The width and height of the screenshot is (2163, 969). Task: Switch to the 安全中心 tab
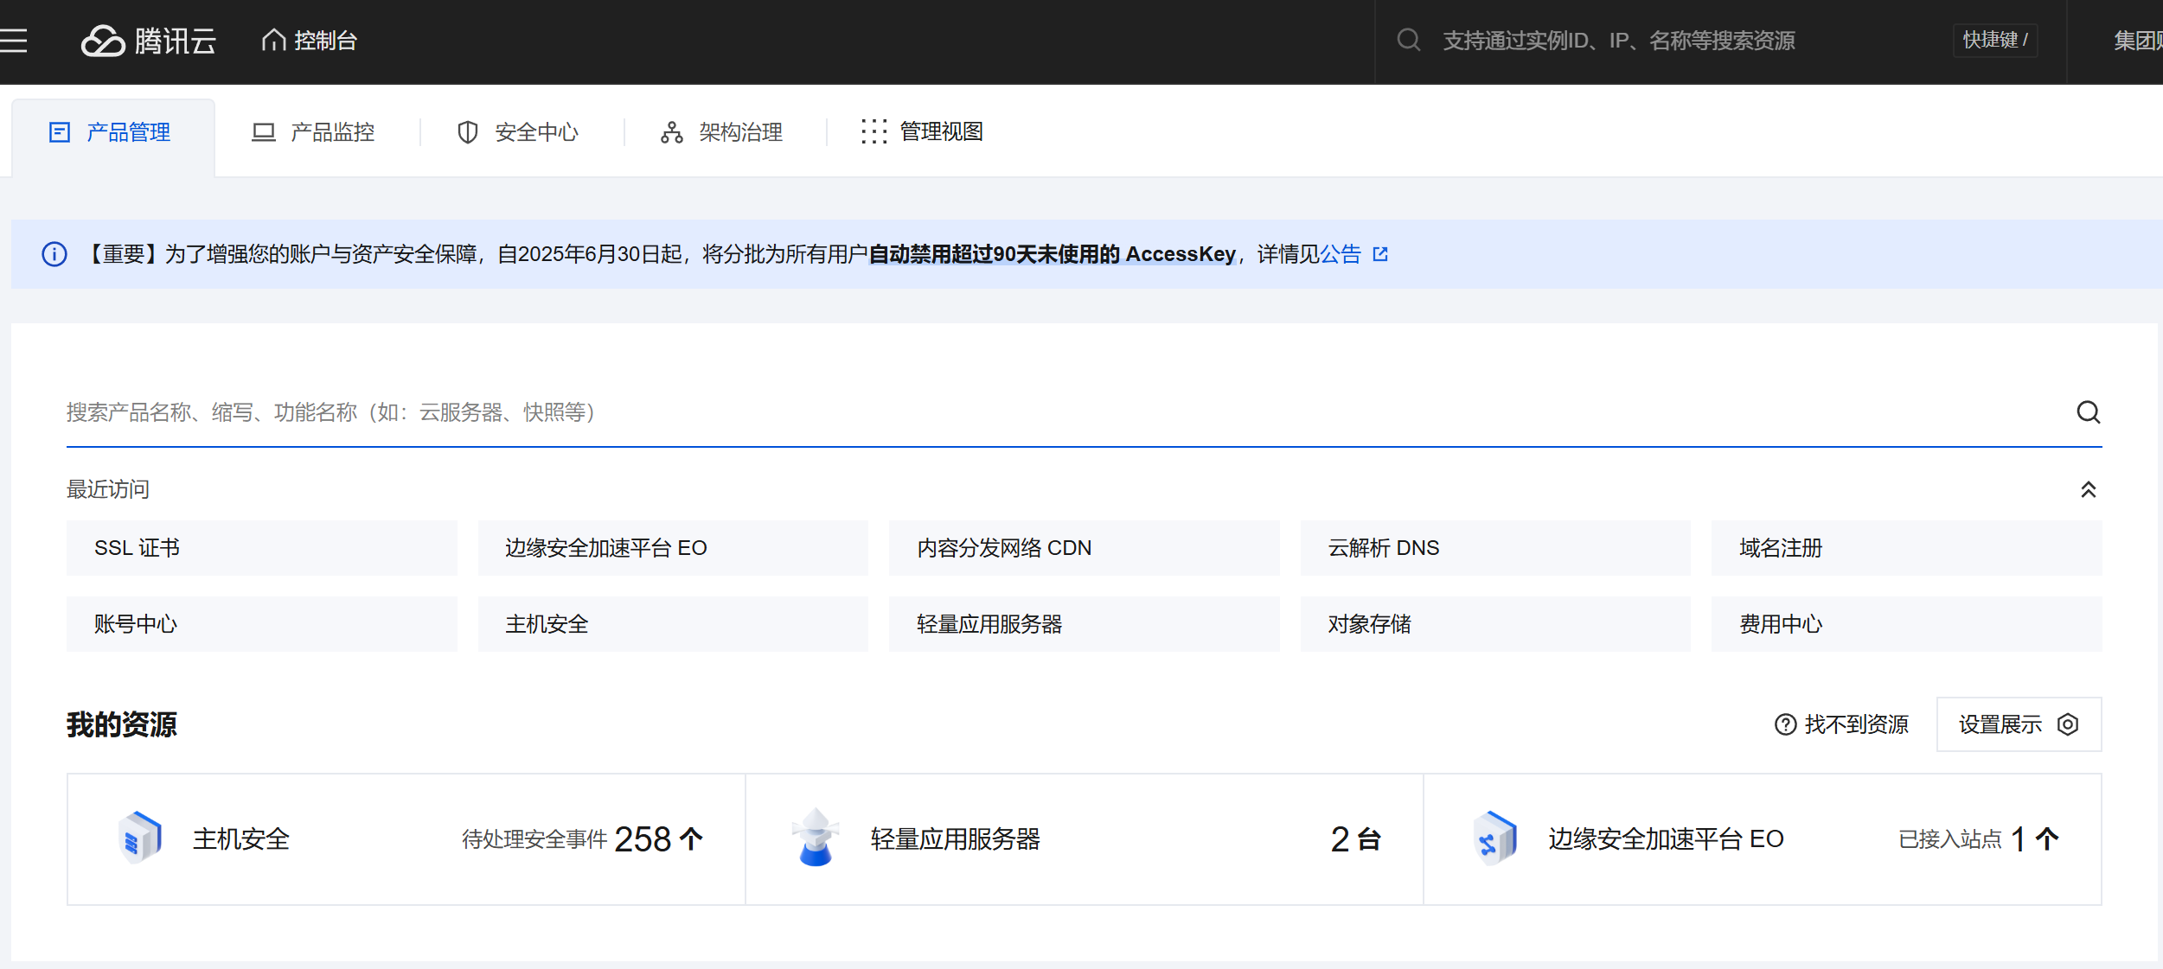point(517,132)
